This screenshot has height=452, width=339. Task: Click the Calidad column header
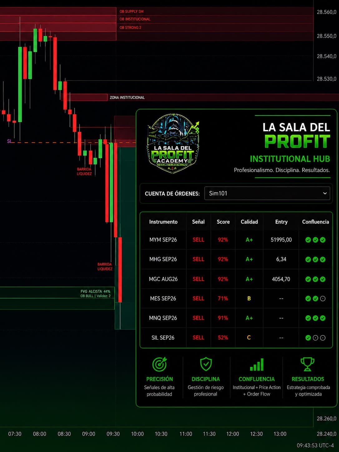click(x=249, y=222)
